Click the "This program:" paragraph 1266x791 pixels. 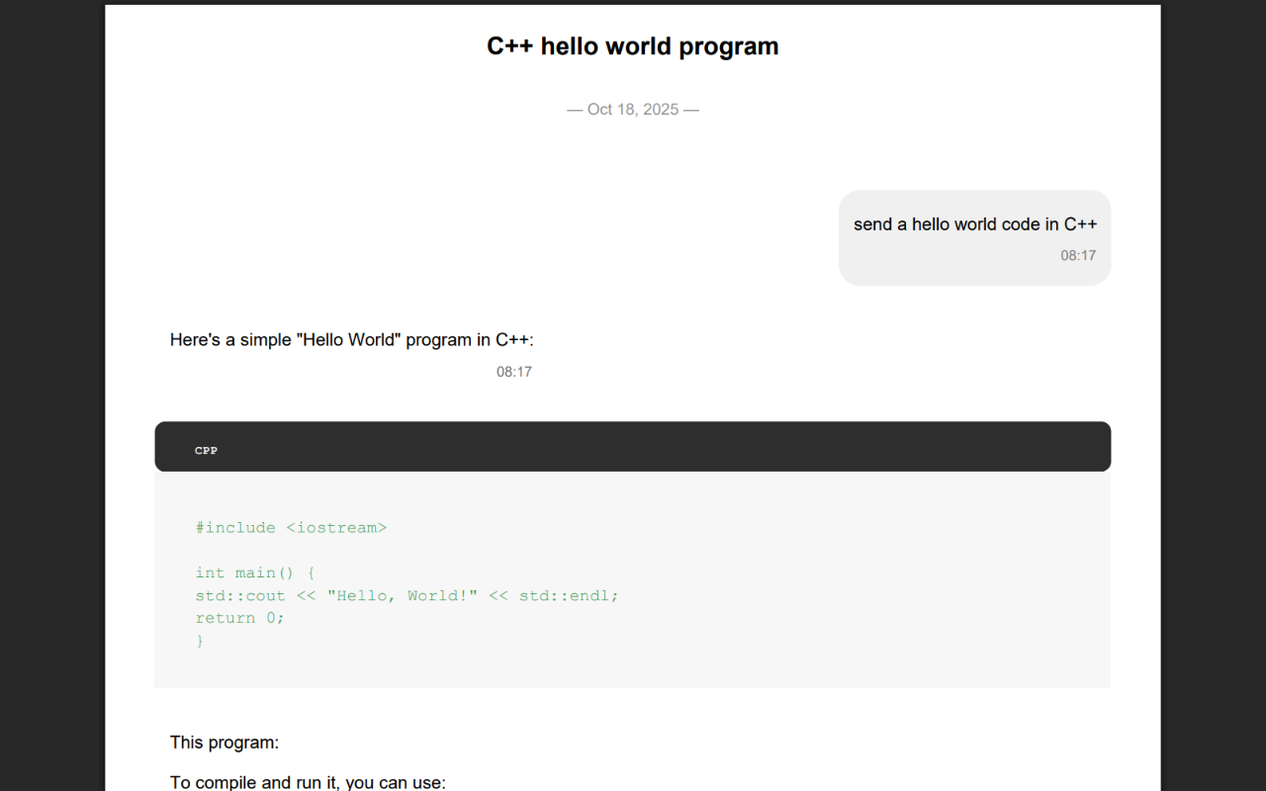pos(225,742)
